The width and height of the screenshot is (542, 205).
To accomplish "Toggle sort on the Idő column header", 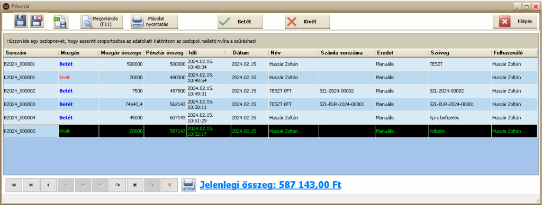I will pos(209,53).
